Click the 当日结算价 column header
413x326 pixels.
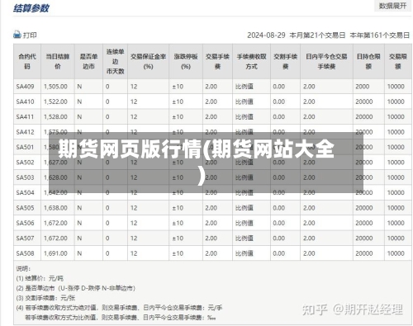coord(58,61)
